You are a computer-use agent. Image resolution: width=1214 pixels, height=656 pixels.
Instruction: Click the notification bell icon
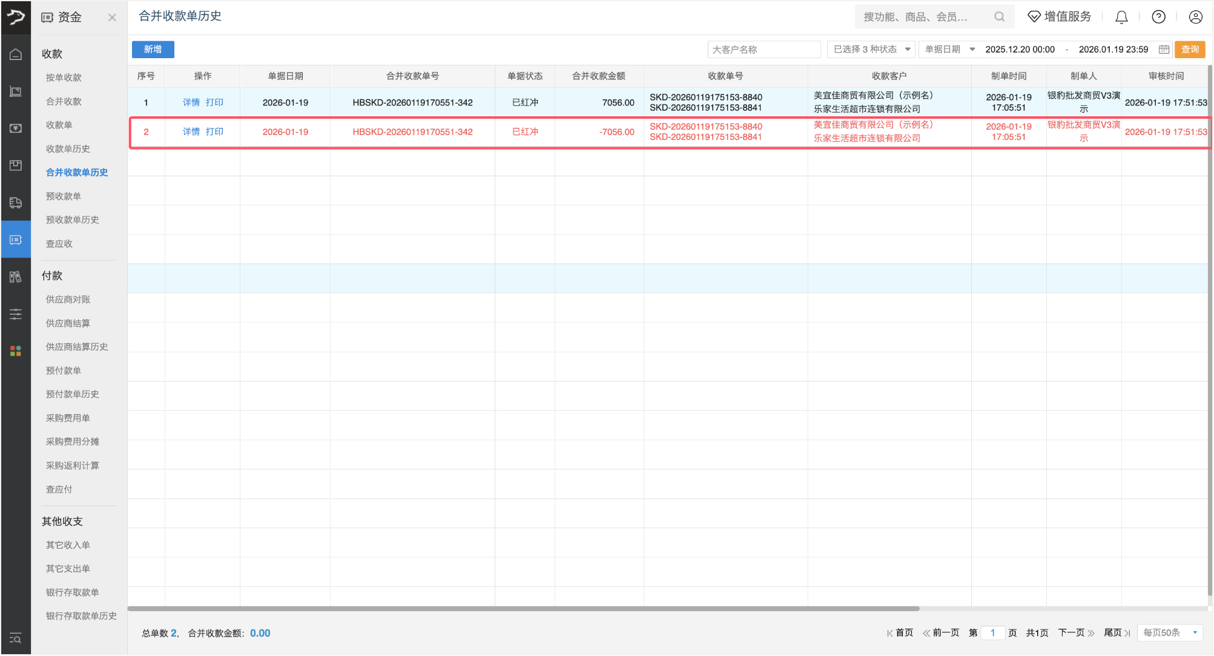pyautogui.click(x=1121, y=17)
